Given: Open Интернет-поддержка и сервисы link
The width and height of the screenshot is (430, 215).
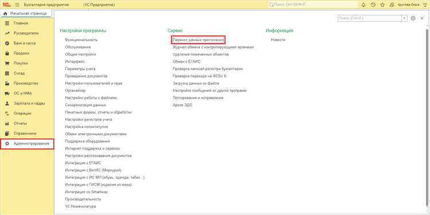Looking at the screenshot, I should click(92, 148).
